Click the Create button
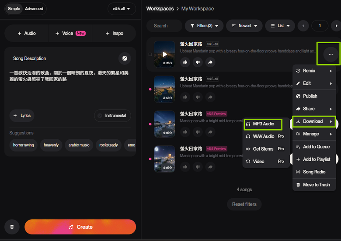This screenshot has height=241, width=341. point(80,227)
